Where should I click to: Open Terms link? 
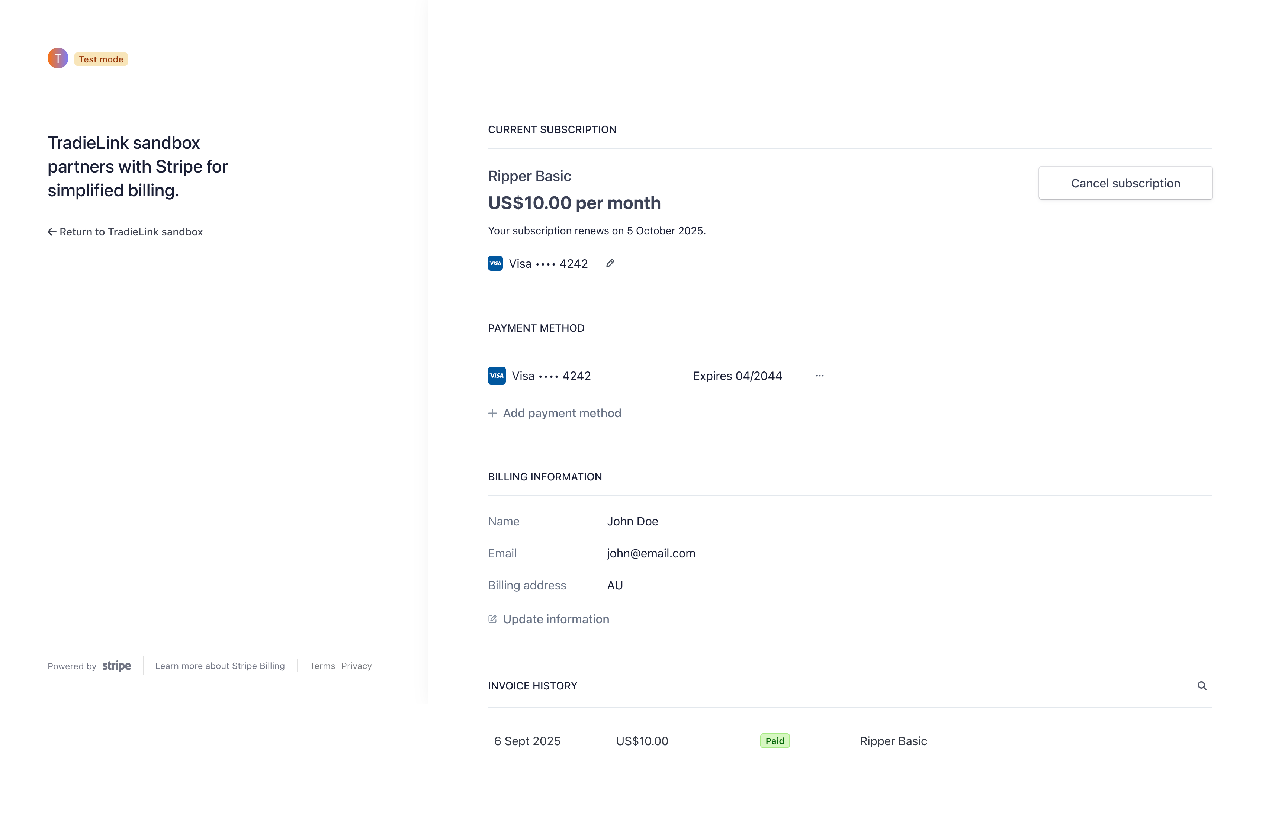click(322, 666)
